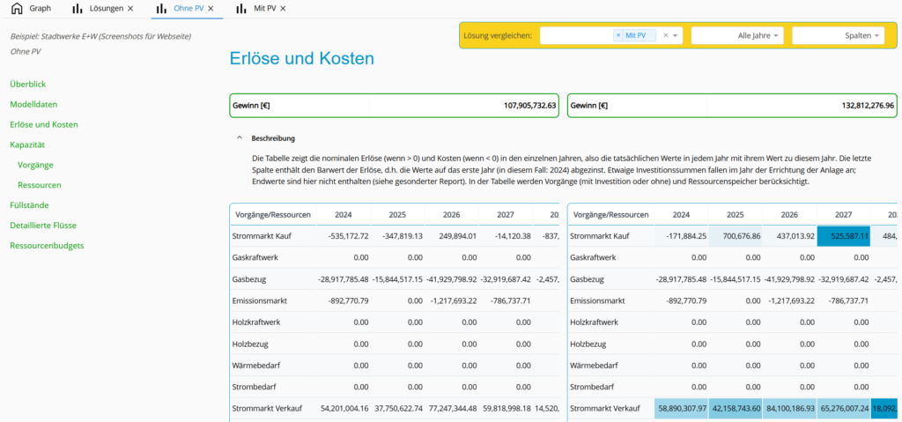Image resolution: width=902 pixels, height=422 pixels.
Task: Open Überblick in the sidebar
Action: [x=27, y=84]
